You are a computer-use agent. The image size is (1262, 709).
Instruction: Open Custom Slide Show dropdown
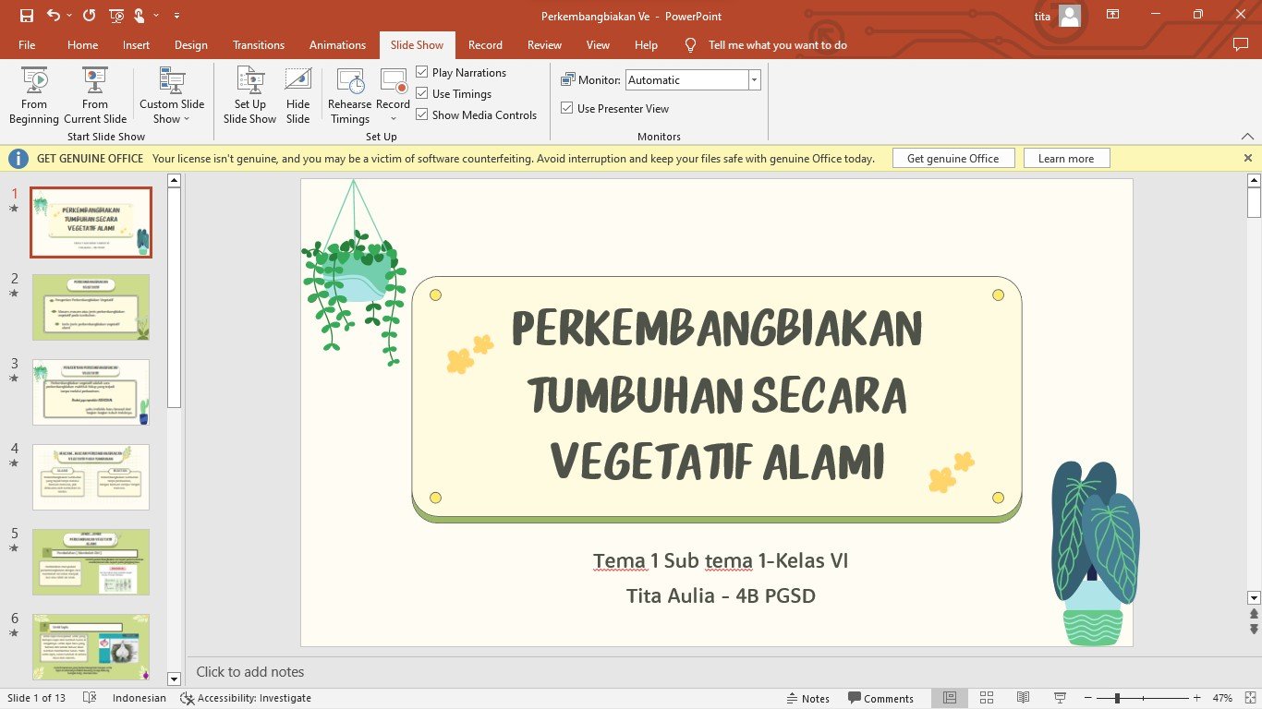pos(172,95)
